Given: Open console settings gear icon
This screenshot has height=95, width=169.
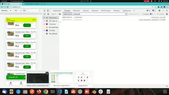Looking at the screenshot, I should pyautogui.click(x=167, y=14).
